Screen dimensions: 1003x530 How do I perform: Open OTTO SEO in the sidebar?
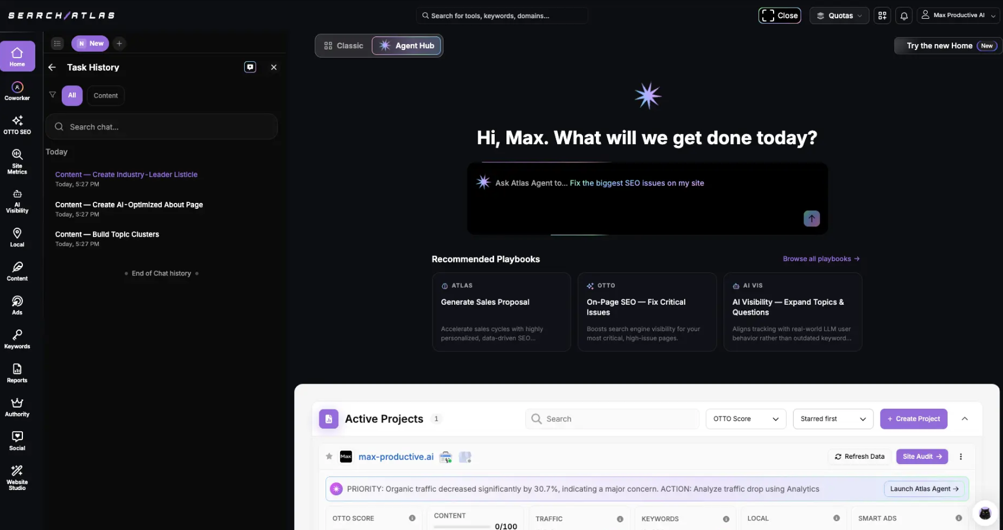point(17,125)
